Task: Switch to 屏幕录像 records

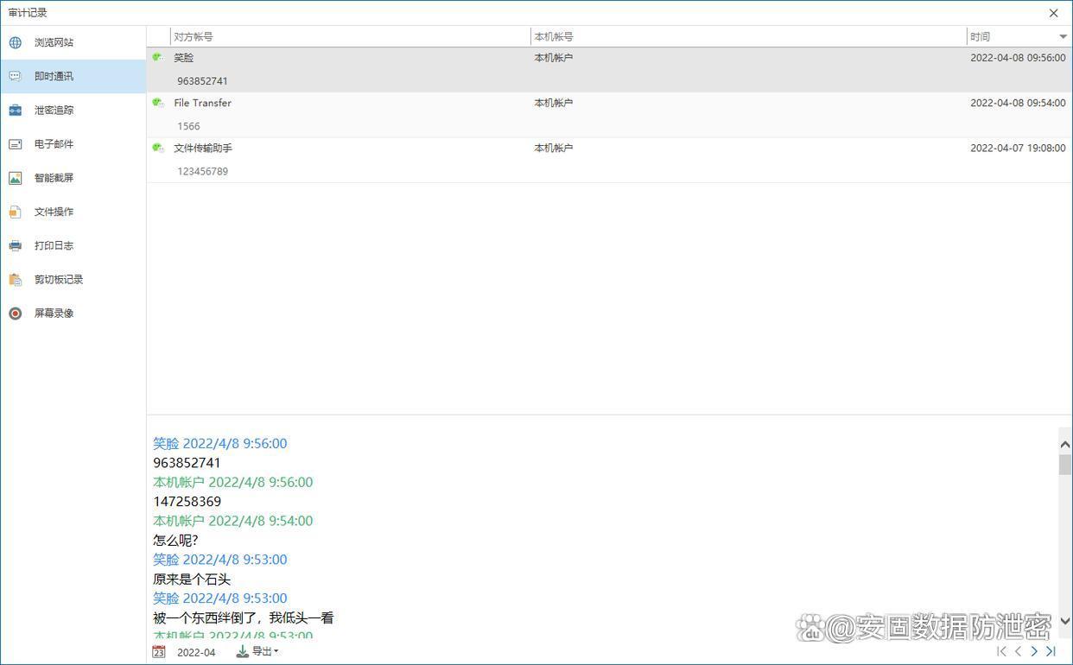Action: pos(73,313)
